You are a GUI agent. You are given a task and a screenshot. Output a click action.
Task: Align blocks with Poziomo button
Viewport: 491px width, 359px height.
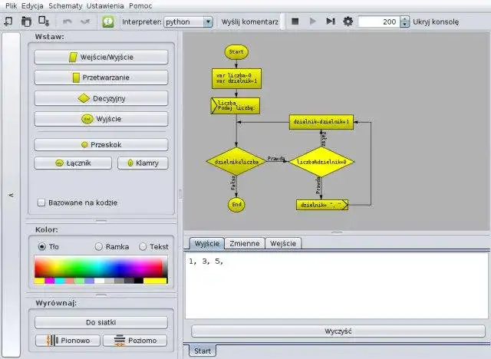click(x=135, y=341)
